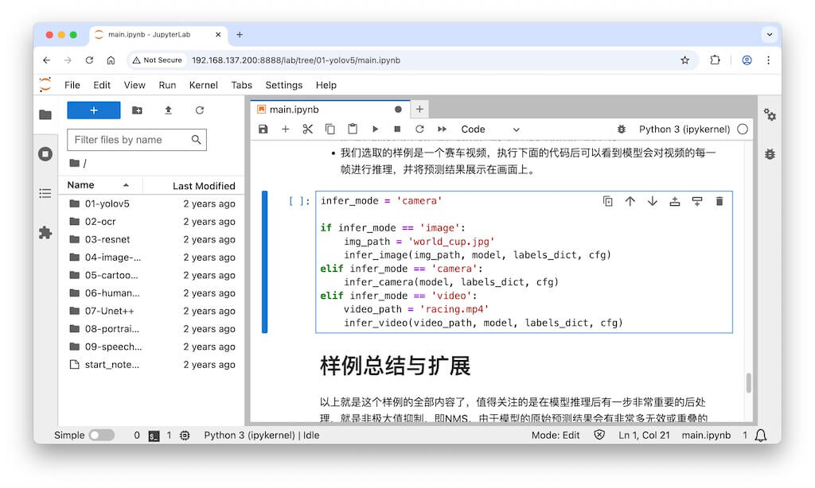The image size is (815, 488).
Task: Restart kernel and run all cells
Action: click(x=442, y=130)
